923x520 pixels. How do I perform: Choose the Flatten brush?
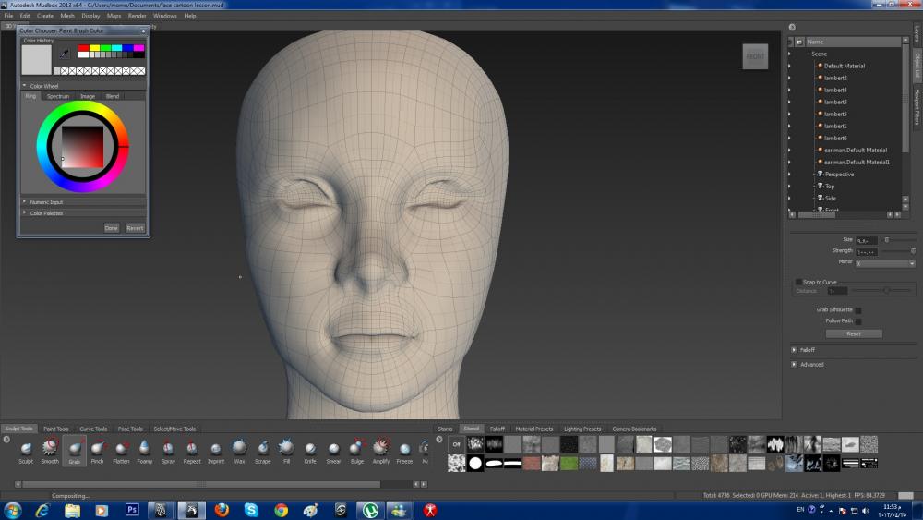click(x=121, y=449)
